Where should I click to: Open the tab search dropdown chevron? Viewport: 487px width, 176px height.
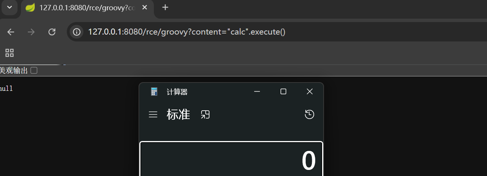click(9, 8)
